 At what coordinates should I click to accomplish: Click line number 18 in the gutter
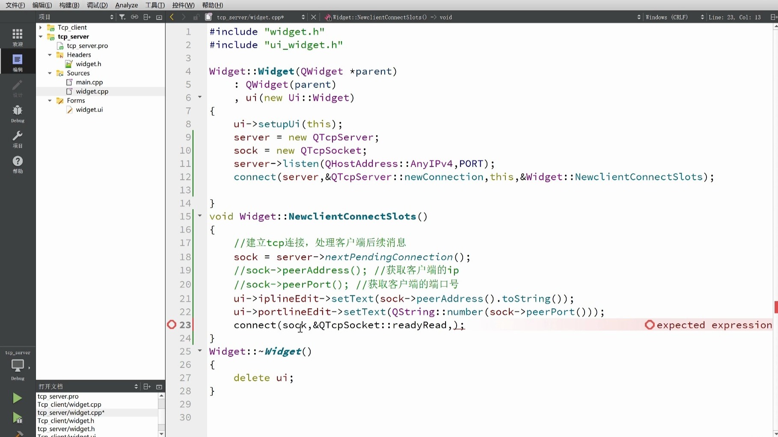point(185,257)
